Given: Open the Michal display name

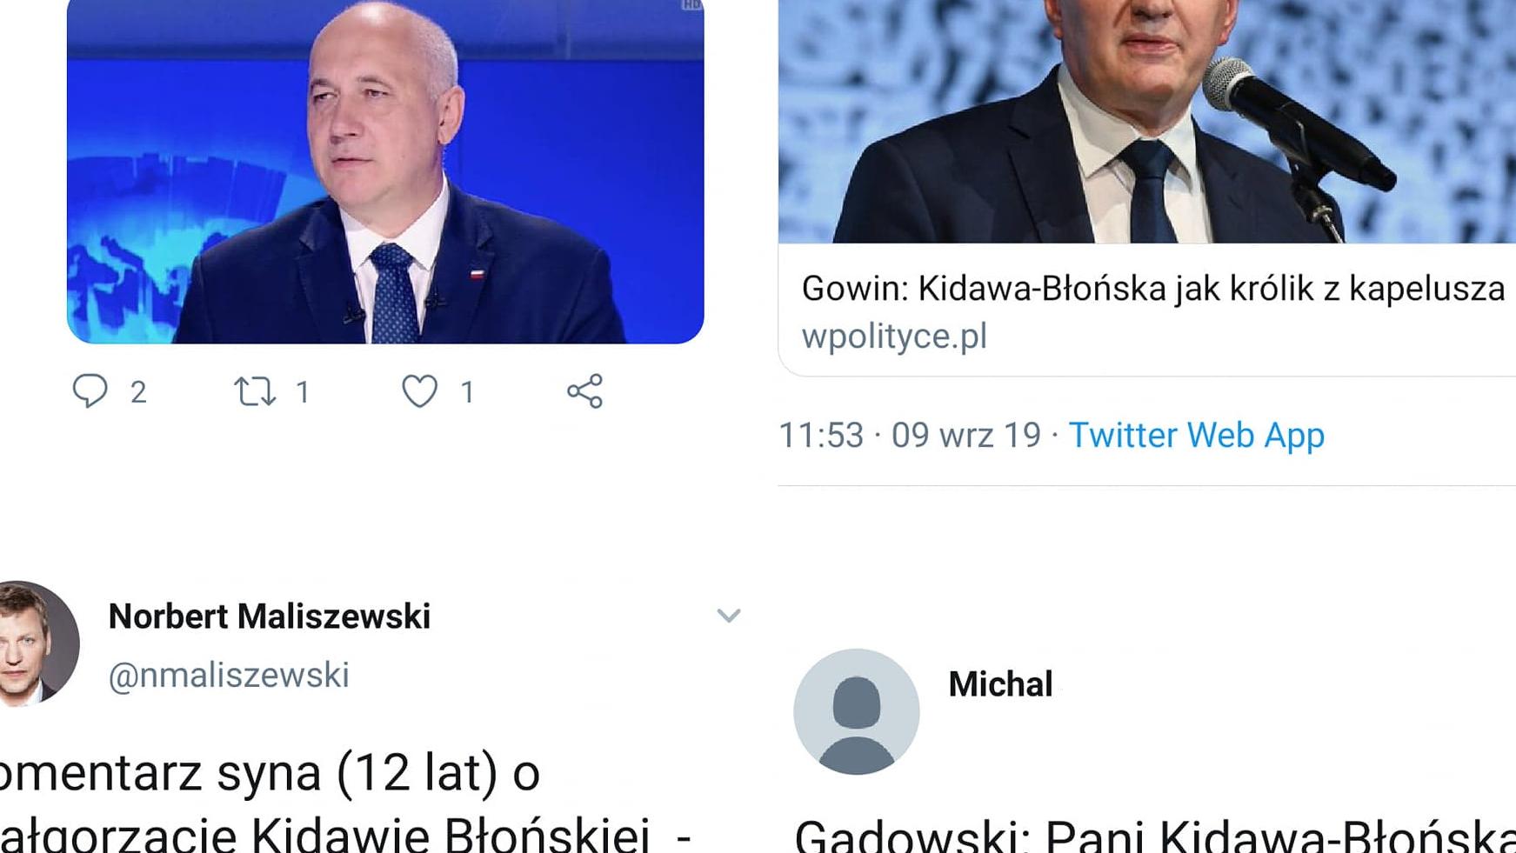Looking at the screenshot, I should (x=1000, y=684).
